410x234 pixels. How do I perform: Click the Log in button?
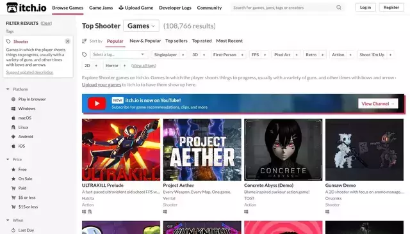point(366,7)
